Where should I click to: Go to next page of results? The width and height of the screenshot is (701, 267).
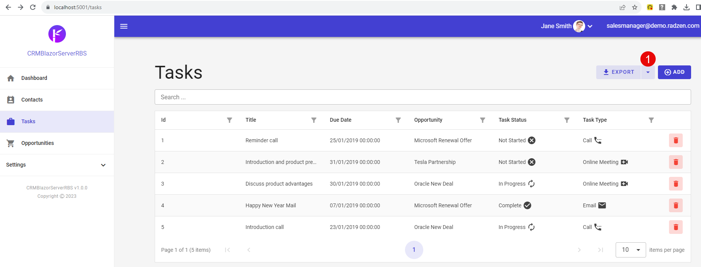579,250
